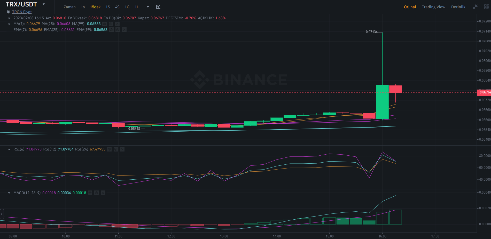Collapse the RSI indicator pane
Screen dimensions: 491x239
pyautogui.click(x=9, y=149)
